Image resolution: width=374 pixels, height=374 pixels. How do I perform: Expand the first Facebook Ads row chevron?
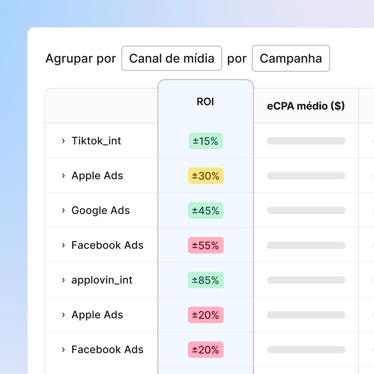(x=63, y=245)
